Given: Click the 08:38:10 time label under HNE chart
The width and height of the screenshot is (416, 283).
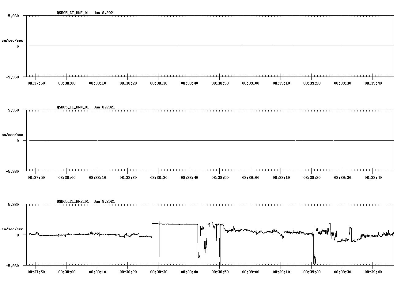Looking at the screenshot, I should [97, 83].
